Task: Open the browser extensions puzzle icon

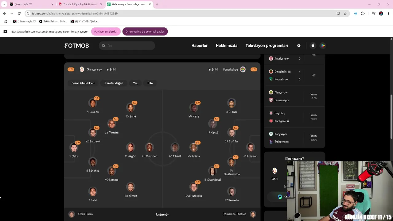Action: pos(363,14)
